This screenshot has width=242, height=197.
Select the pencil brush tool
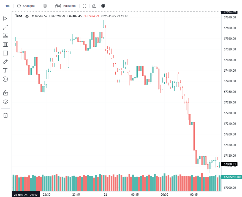[x=5, y=62]
